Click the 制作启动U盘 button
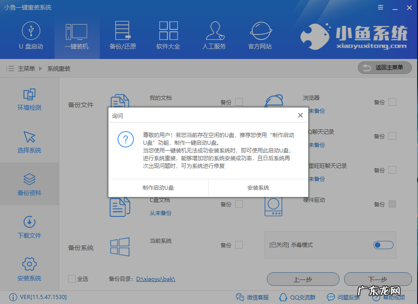 (x=157, y=187)
